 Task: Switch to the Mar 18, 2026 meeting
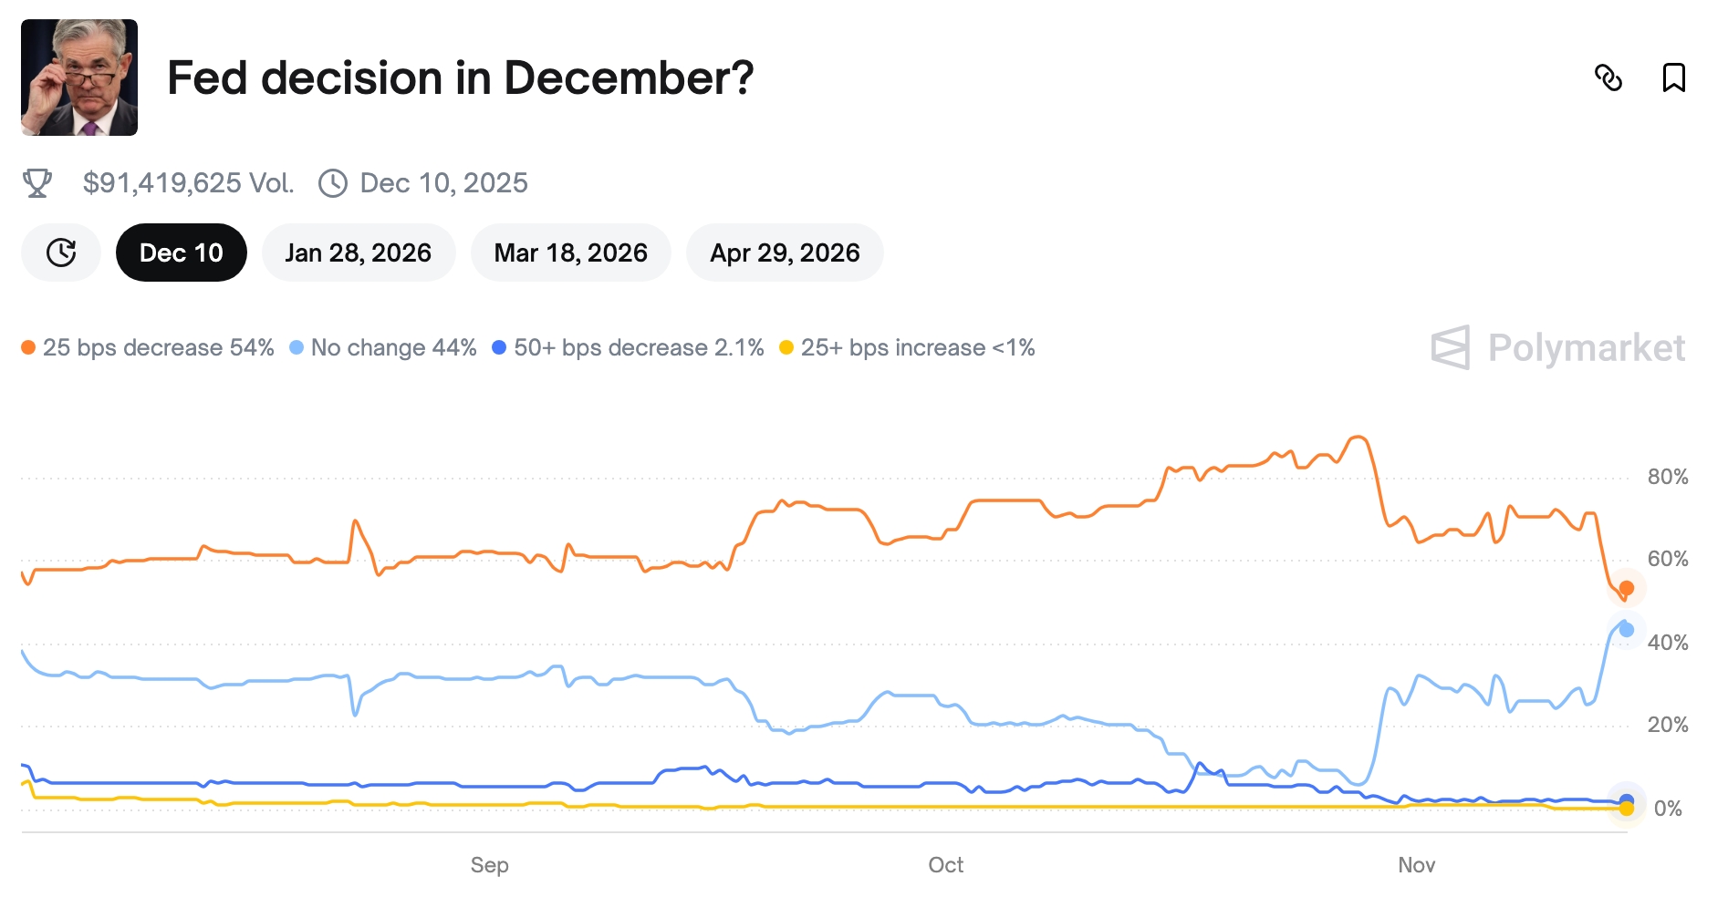570,253
